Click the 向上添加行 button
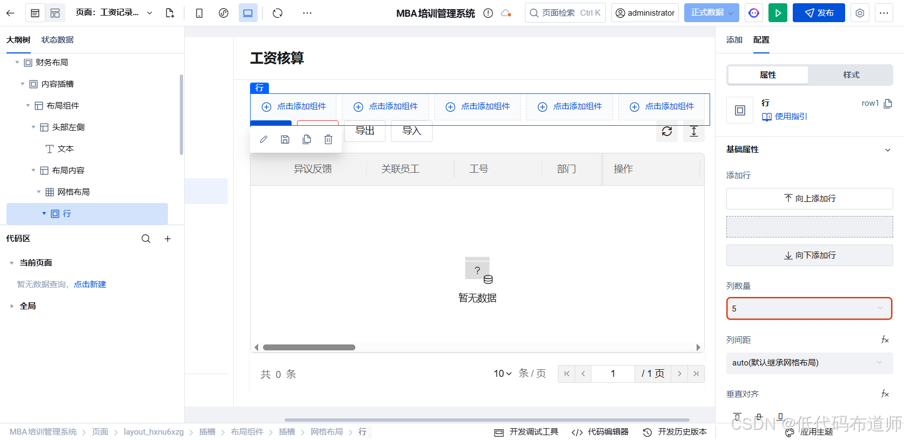Viewport: 904px width, 440px height. [x=809, y=199]
